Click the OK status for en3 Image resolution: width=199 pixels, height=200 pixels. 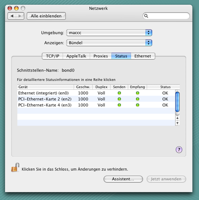tap(165, 105)
